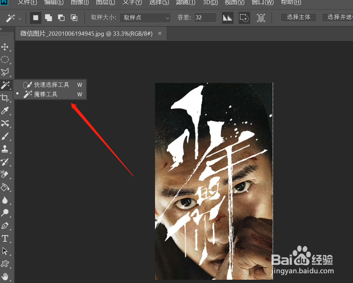353x283 pixels.
Task: Click the 选择主体 button
Action: (x=299, y=17)
